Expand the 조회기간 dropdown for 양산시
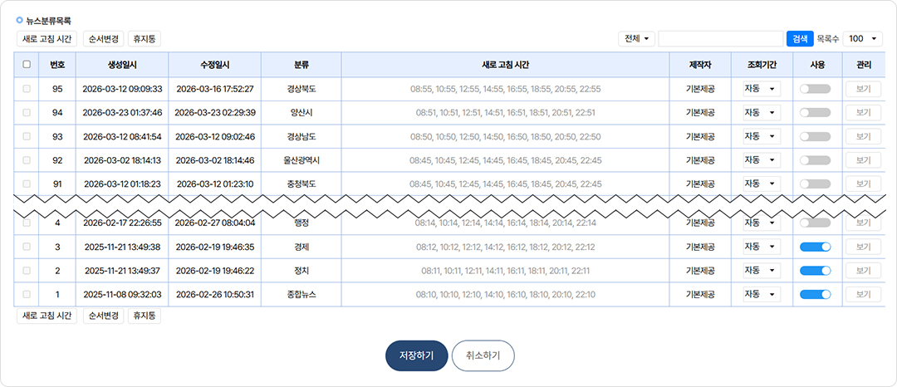897x387 pixels. point(762,112)
